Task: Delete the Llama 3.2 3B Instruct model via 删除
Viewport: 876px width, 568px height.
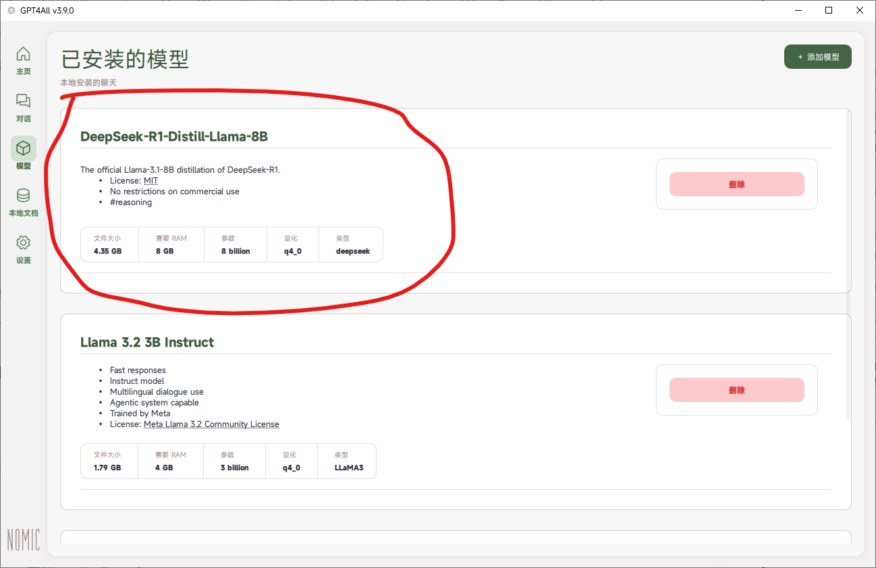Action: tap(737, 390)
